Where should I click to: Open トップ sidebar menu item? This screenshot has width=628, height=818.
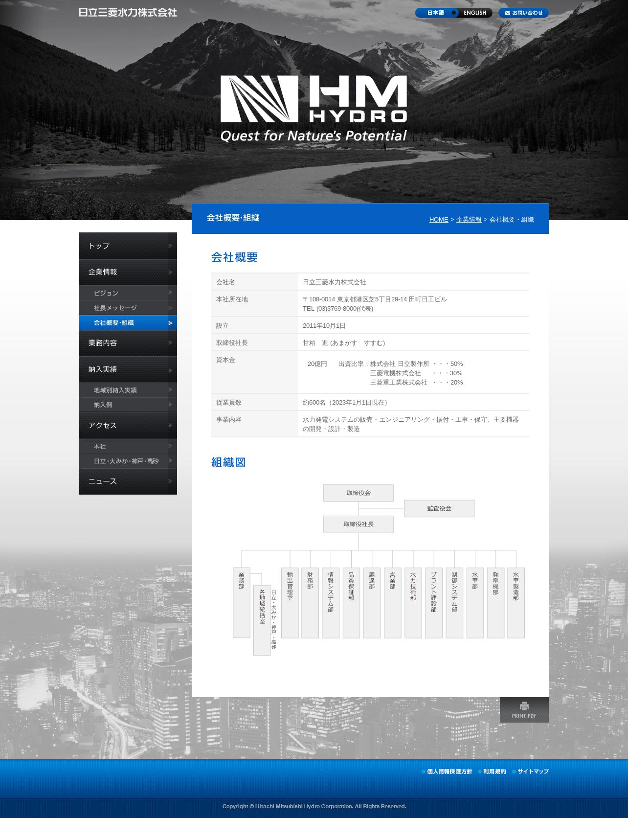[128, 246]
